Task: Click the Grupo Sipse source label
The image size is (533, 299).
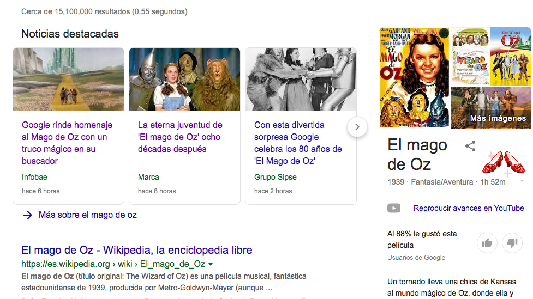Action: pos(276,177)
